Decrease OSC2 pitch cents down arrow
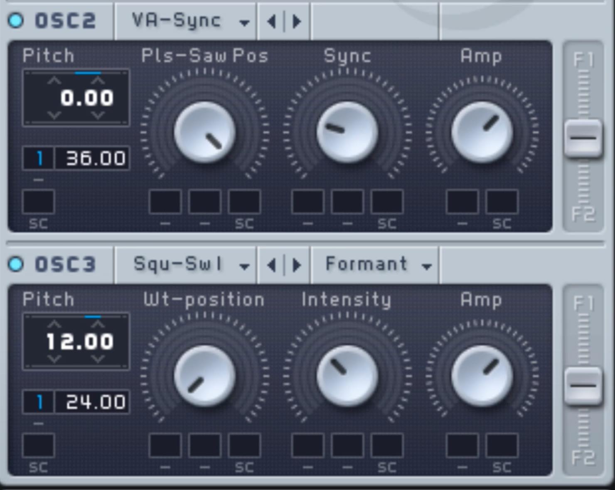Viewport: 615px width, 490px height. [98, 115]
